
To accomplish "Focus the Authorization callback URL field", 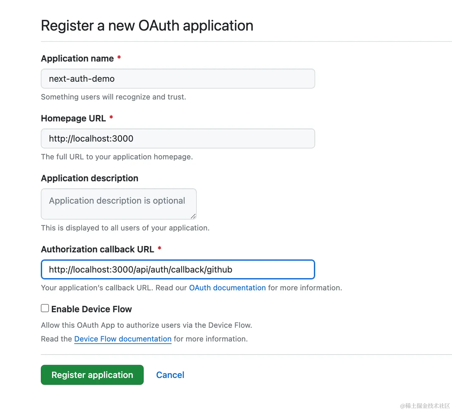I will pos(178,269).
